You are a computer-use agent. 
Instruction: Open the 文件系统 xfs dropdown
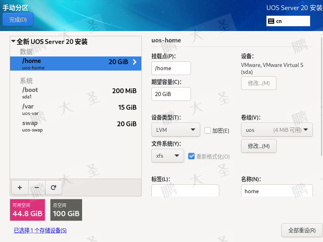(x=168, y=156)
